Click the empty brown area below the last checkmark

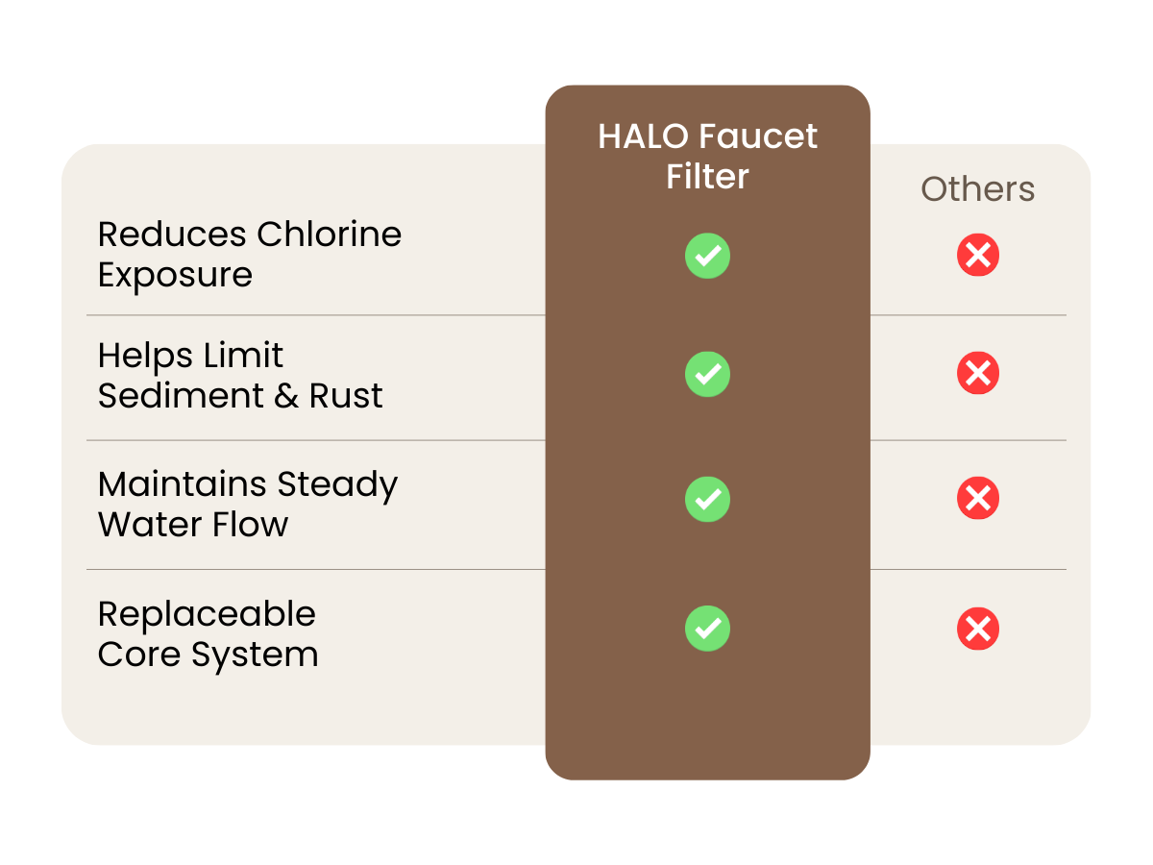click(x=707, y=721)
